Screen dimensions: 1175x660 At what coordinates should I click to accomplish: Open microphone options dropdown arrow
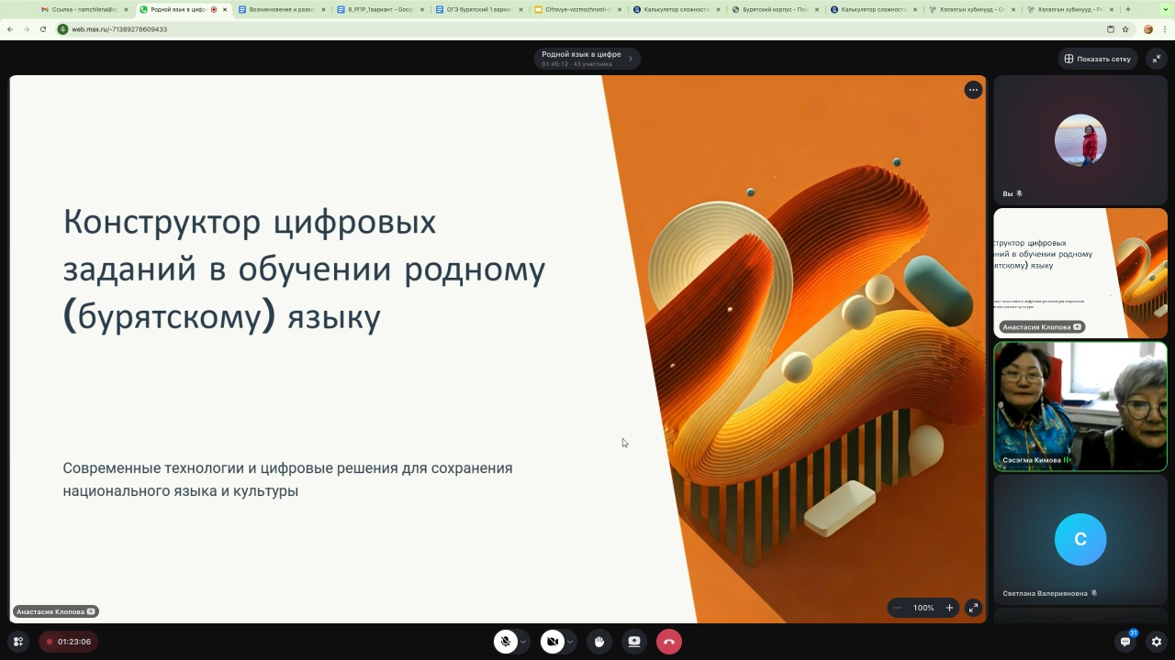coord(524,642)
